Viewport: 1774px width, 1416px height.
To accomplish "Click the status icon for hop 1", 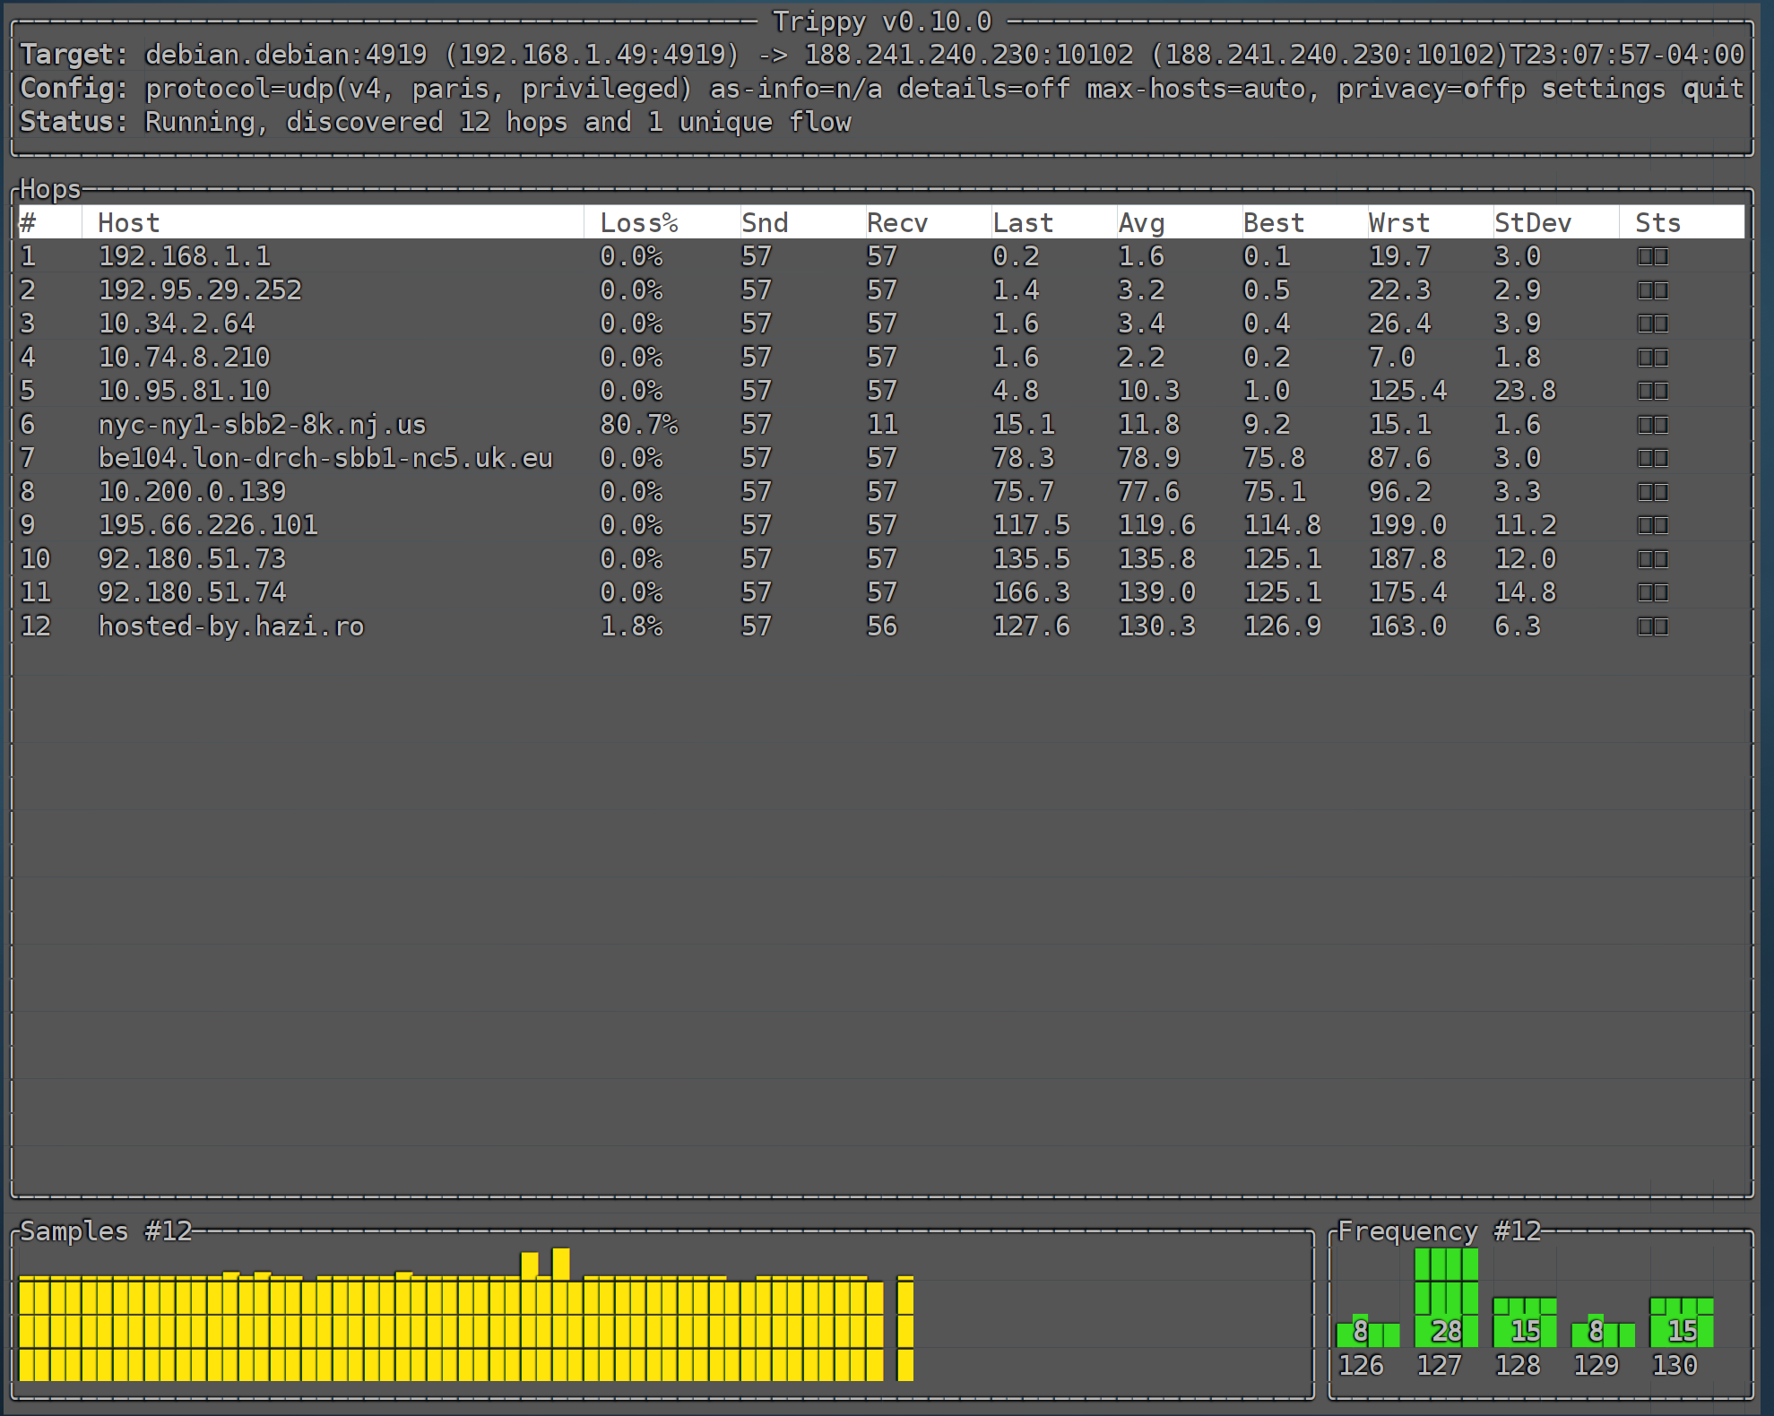I will pyautogui.click(x=1652, y=257).
